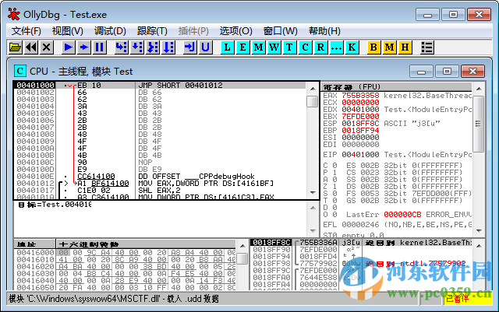
Task: Open Windows list with W icon
Action: click(274, 47)
